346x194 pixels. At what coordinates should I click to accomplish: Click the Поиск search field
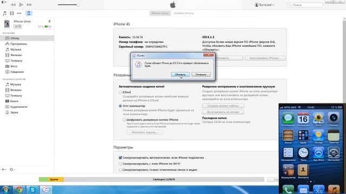coord(305,5)
